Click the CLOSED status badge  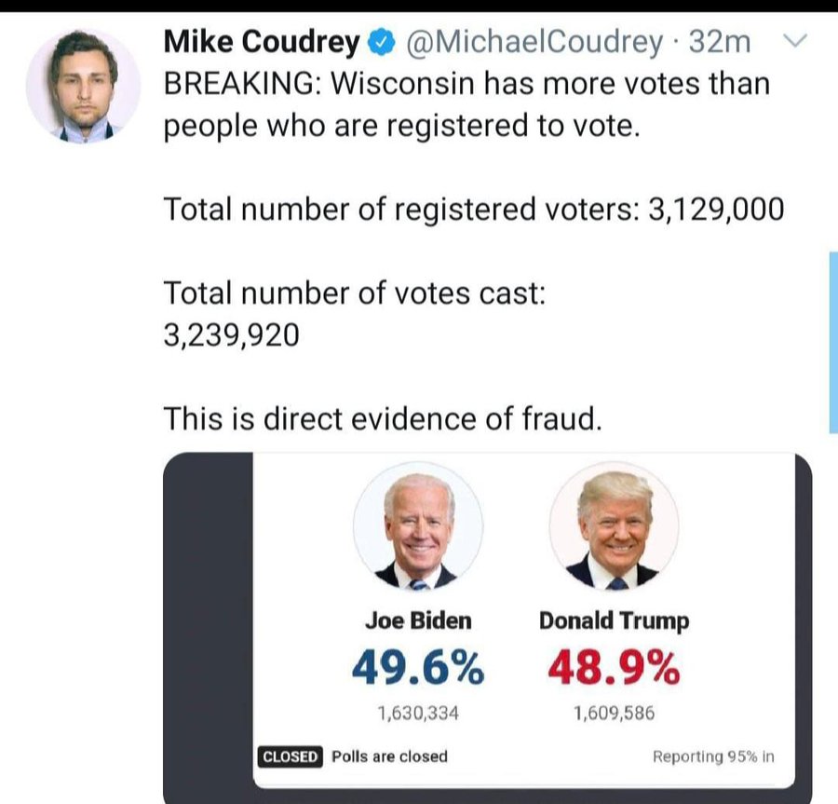pyautogui.click(x=290, y=756)
